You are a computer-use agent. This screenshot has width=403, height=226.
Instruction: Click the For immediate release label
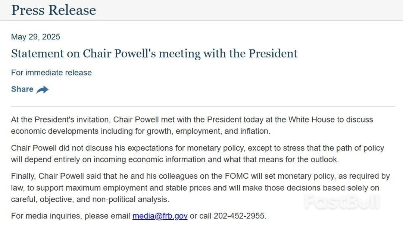[x=51, y=73]
